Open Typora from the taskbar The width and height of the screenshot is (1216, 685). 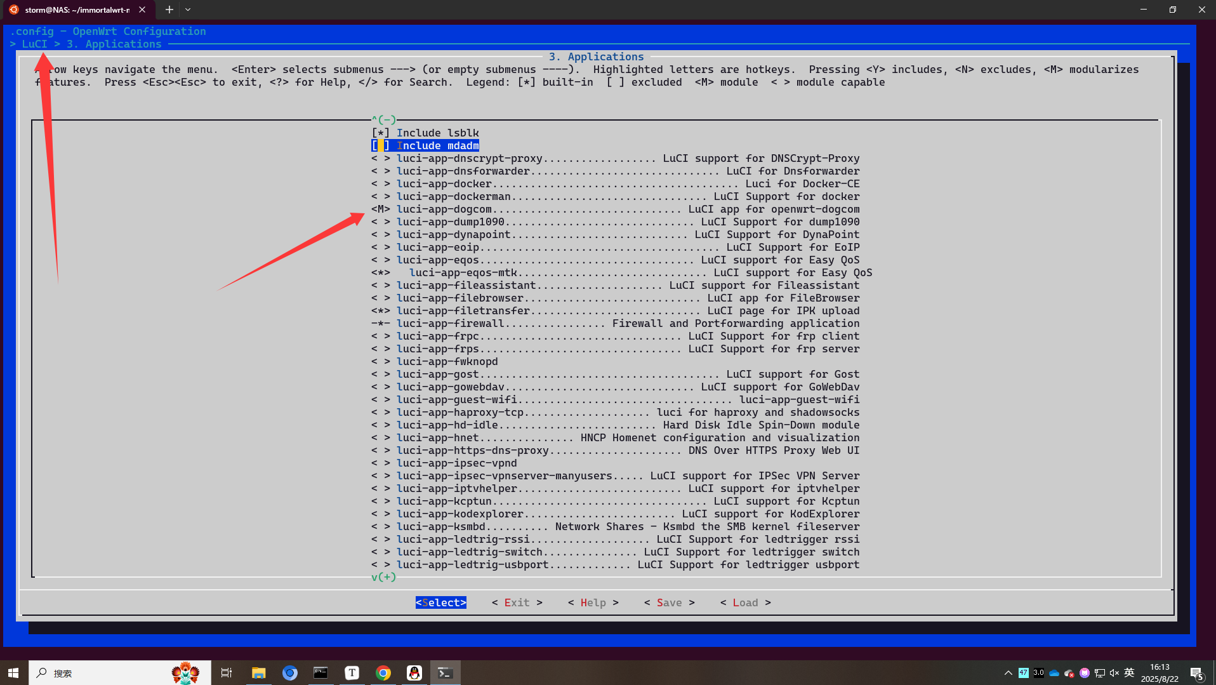coord(352,672)
